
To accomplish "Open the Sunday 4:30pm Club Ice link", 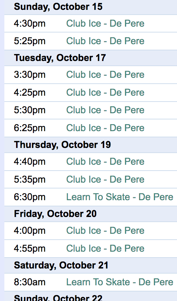I will 105,24.
